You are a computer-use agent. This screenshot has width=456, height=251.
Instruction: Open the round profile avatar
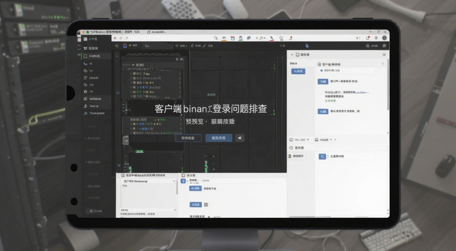[384, 38]
